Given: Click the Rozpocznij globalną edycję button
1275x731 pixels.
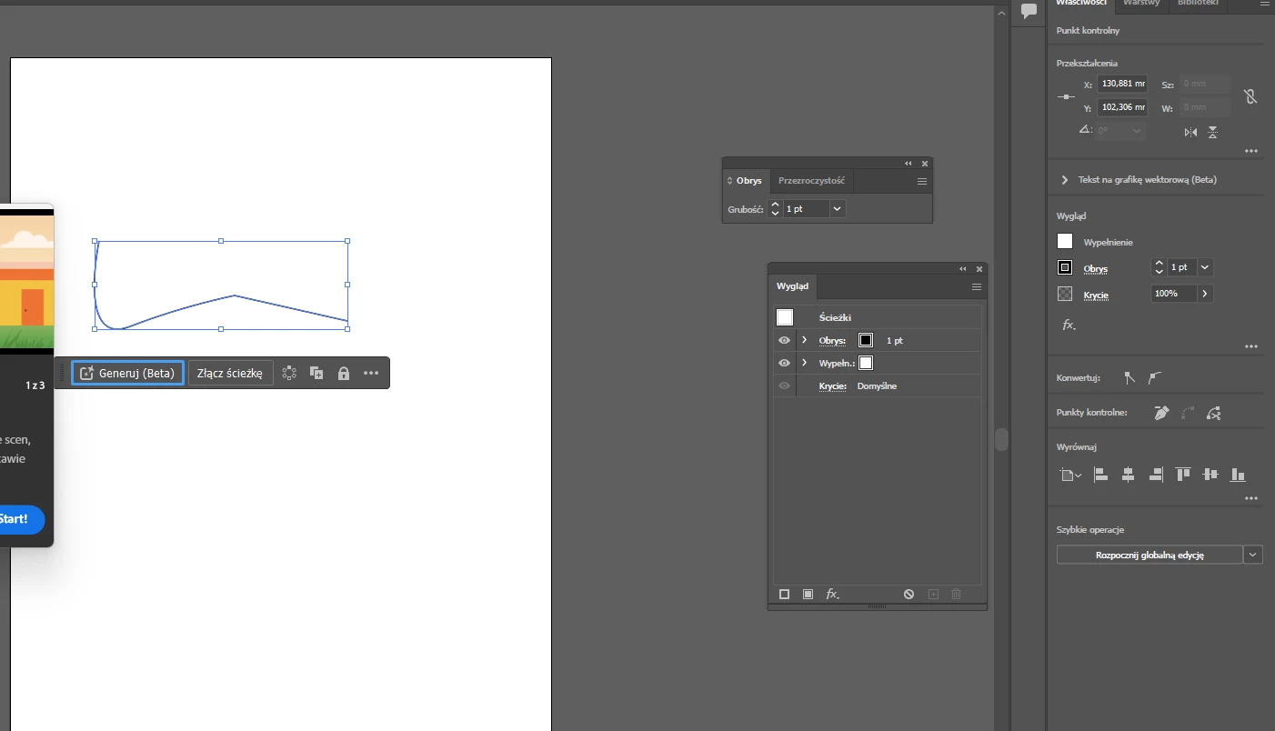Looking at the screenshot, I should [x=1150, y=555].
